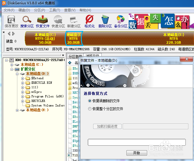The width and height of the screenshot is (194, 161).
Task: Go to previous disk with left arrow
Action: coord(9,34)
